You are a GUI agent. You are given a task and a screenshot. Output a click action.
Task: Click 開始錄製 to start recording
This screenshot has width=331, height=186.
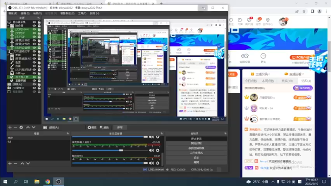(x=196, y=143)
